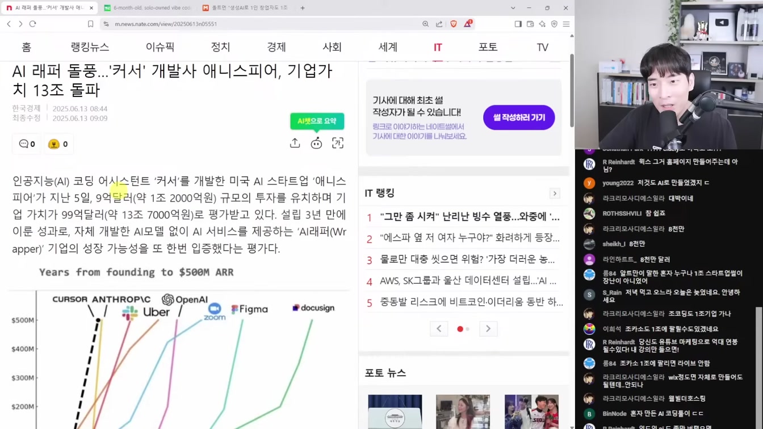Open the Leo AI sparkle icon

click(542, 24)
